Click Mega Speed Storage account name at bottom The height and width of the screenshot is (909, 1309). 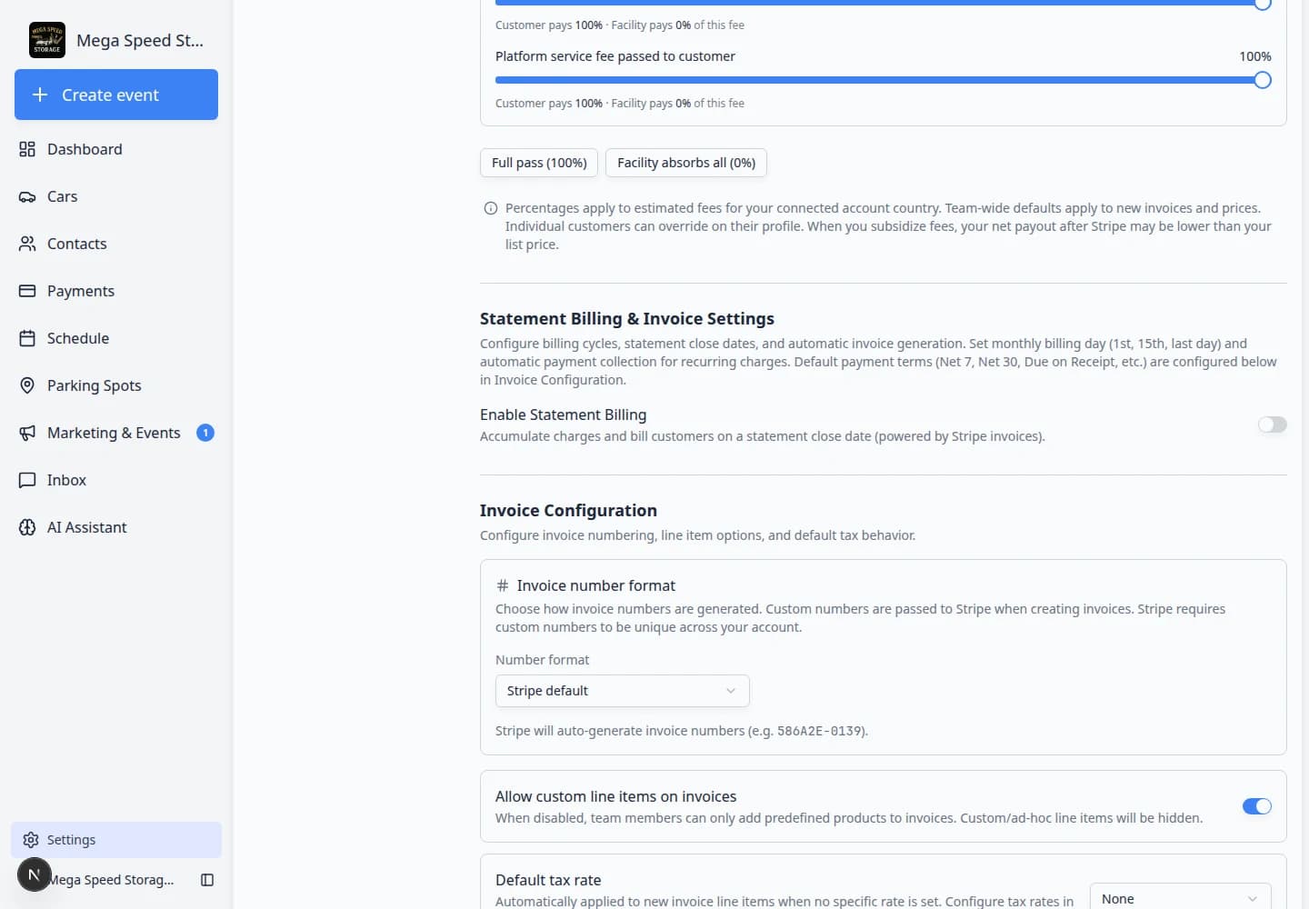click(x=111, y=880)
